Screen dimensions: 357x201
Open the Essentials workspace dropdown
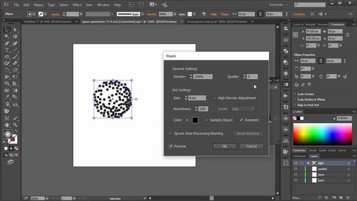click(278, 4)
